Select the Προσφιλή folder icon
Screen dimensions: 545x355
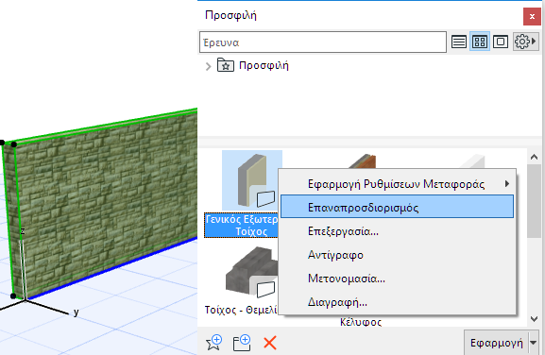point(226,65)
